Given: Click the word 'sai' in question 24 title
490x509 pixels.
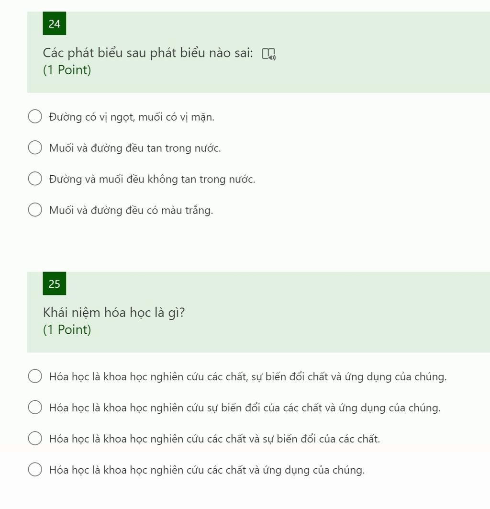Looking at the screenshot, I should 244,53.
